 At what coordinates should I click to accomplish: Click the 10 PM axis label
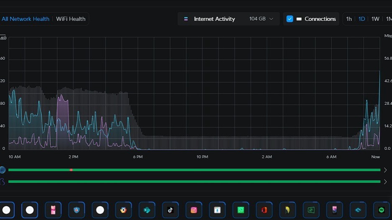[x=202, y=157]
